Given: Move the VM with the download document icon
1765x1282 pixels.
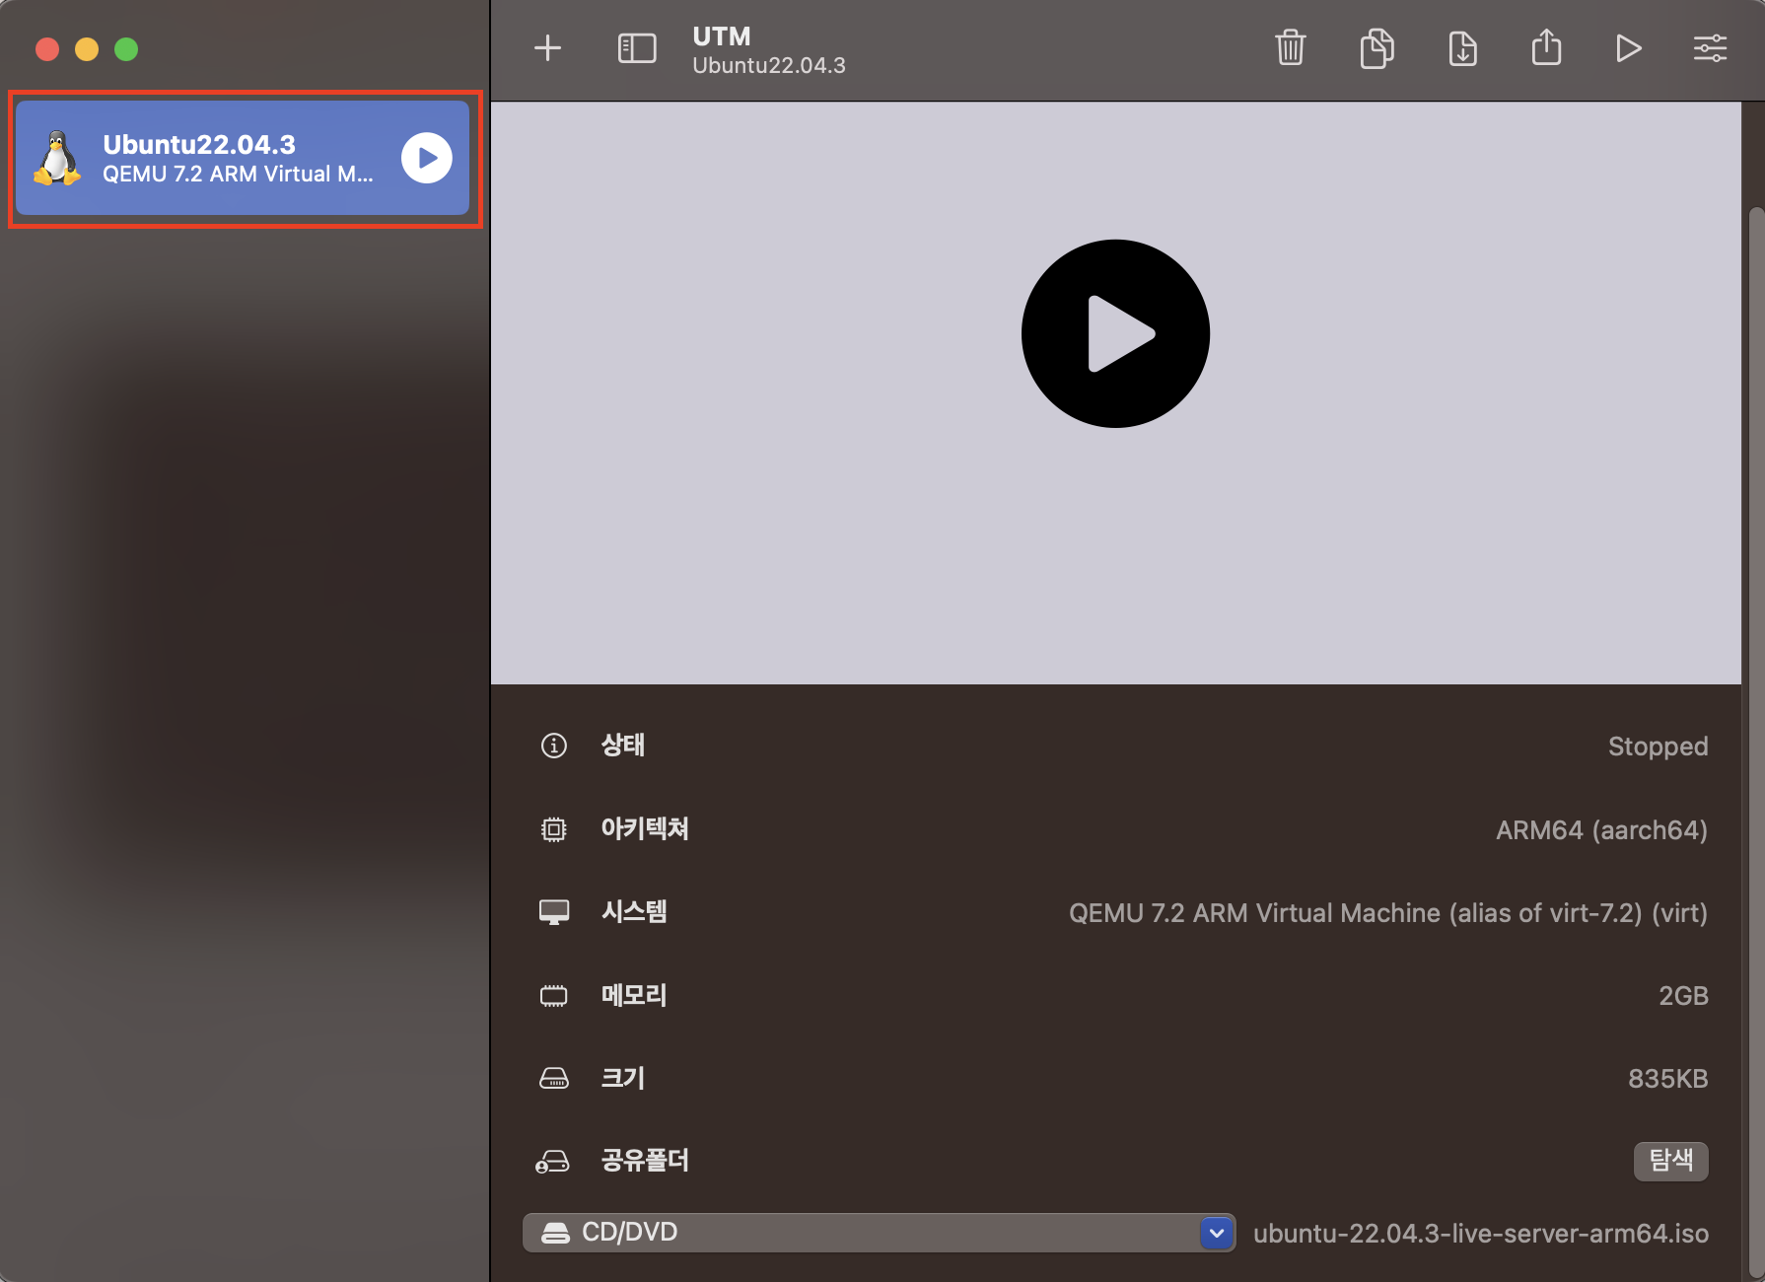Looking at the screenshot, I should [x=1462, y=47].
